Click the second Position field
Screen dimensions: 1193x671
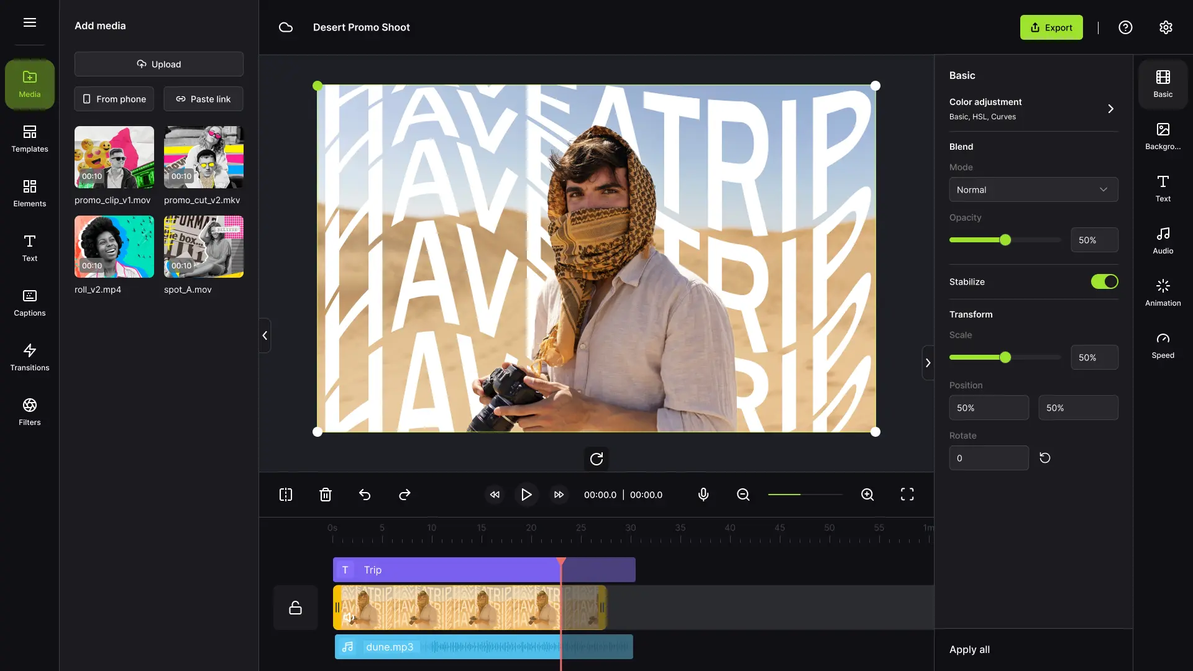click(x=1079, y=408)
